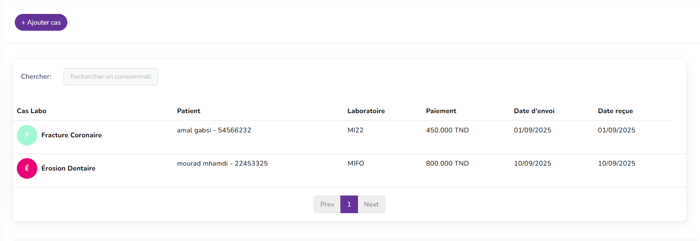The width and height of the screenshot is (700, 241).
Task: Sort by the Date reçue column header
Action: [615, 111]
